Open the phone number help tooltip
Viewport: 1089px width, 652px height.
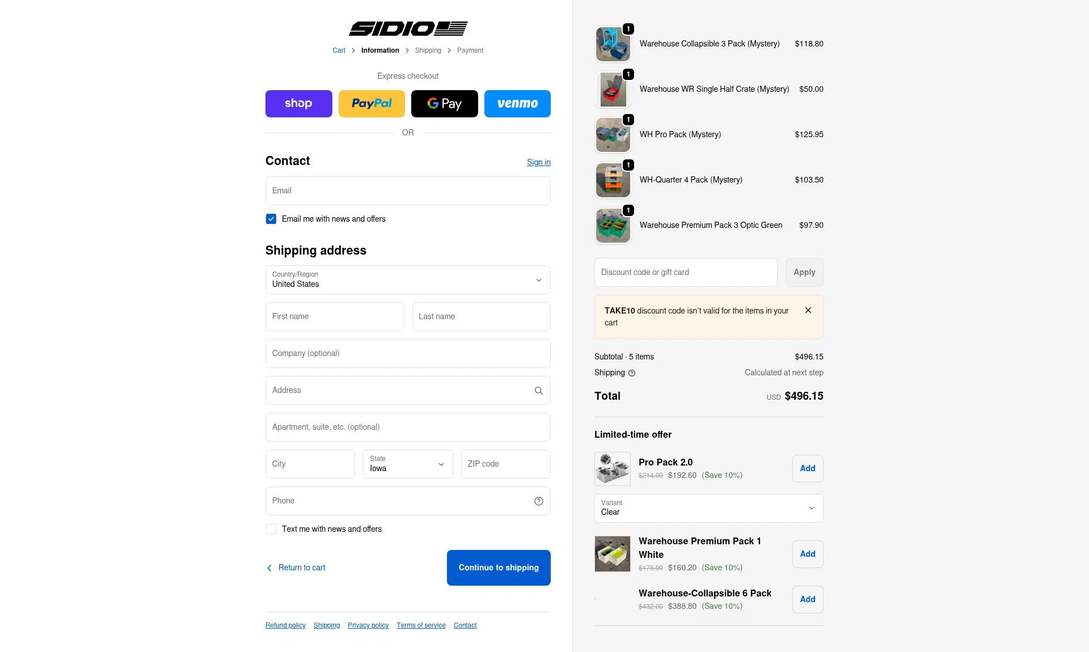(538, 501)
